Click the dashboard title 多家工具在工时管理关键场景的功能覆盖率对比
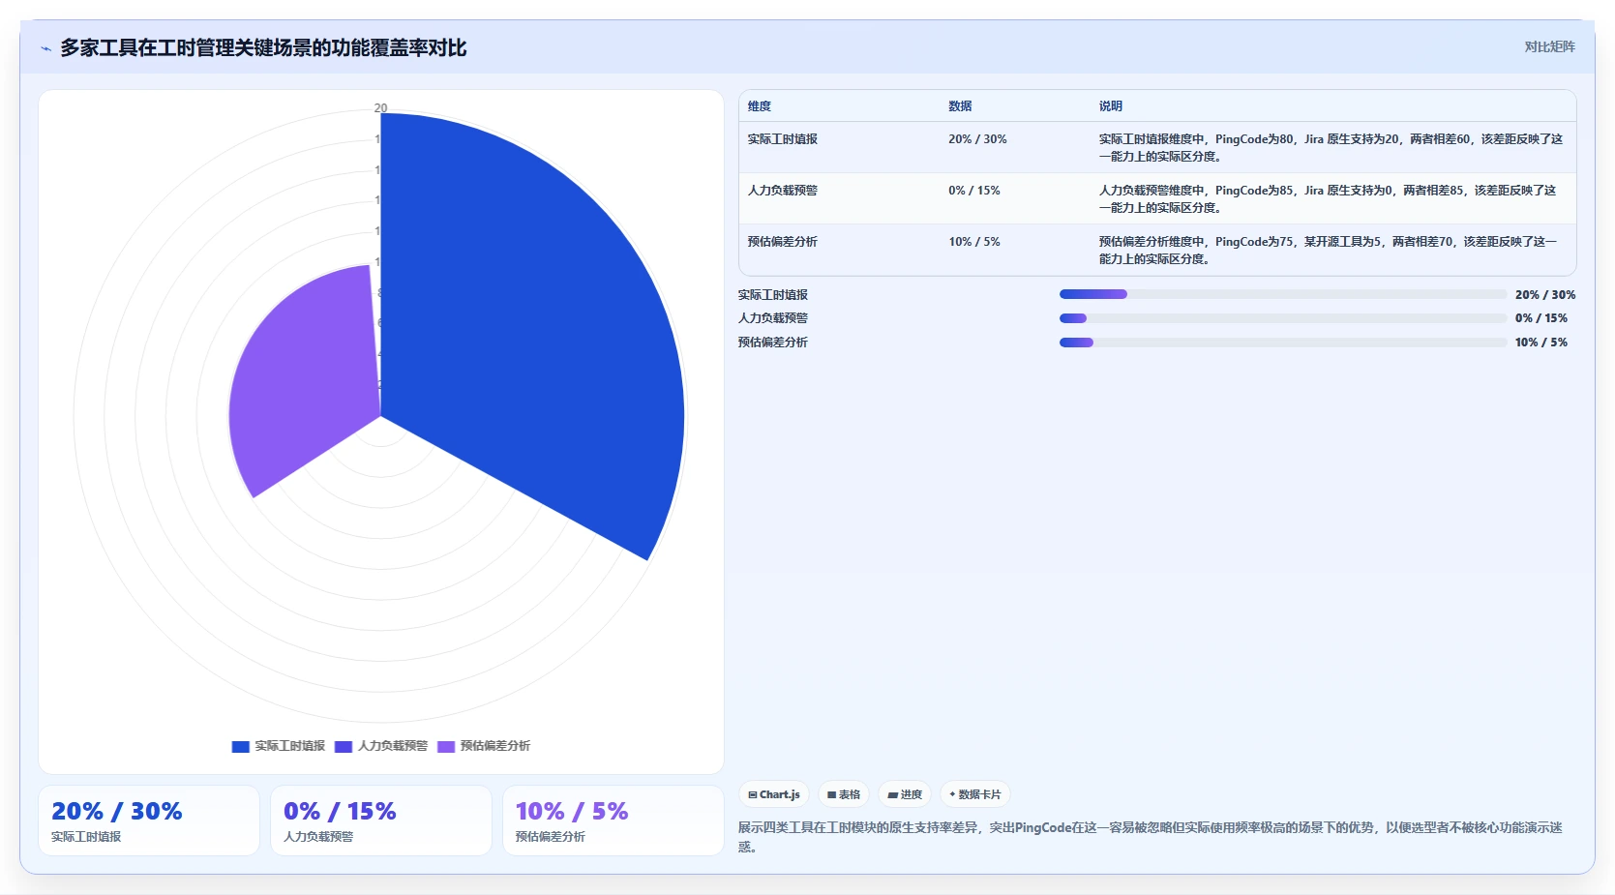This screenshot has height=895, width=1615. pos(263,47)
